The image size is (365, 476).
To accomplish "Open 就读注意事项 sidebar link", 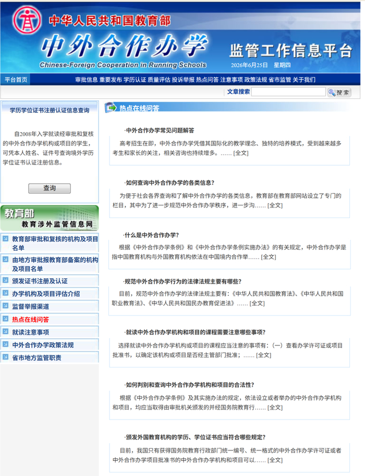I will pos(31,332).
